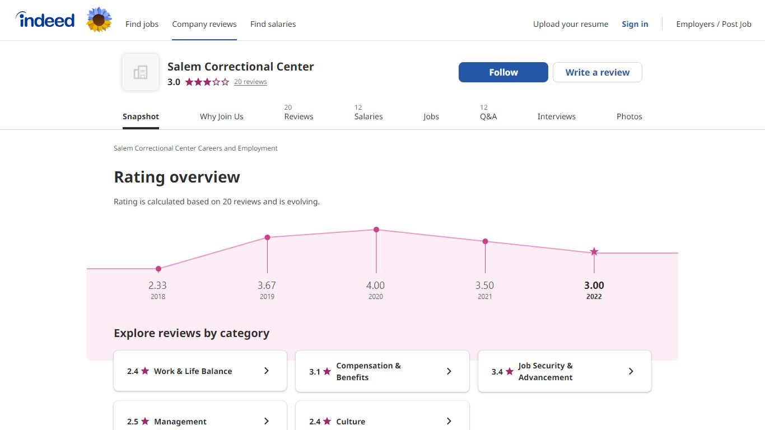Image resolution: width=765 pixels, height=430 pixels.
Task: Click the Indeed logo
Action: click(45, 20)
